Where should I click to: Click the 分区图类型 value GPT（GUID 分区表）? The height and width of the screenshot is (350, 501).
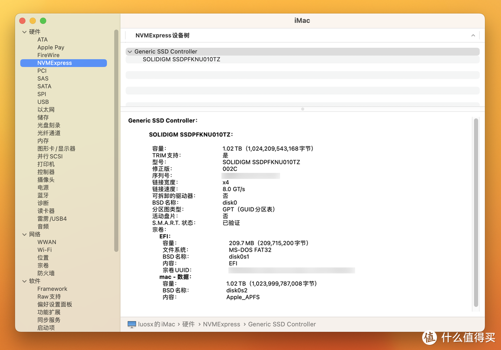coord(249,209)
